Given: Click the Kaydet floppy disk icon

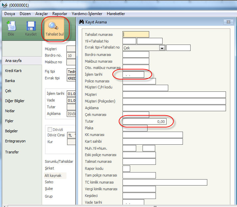Looking at the screenshot, I should click(31, 26).
